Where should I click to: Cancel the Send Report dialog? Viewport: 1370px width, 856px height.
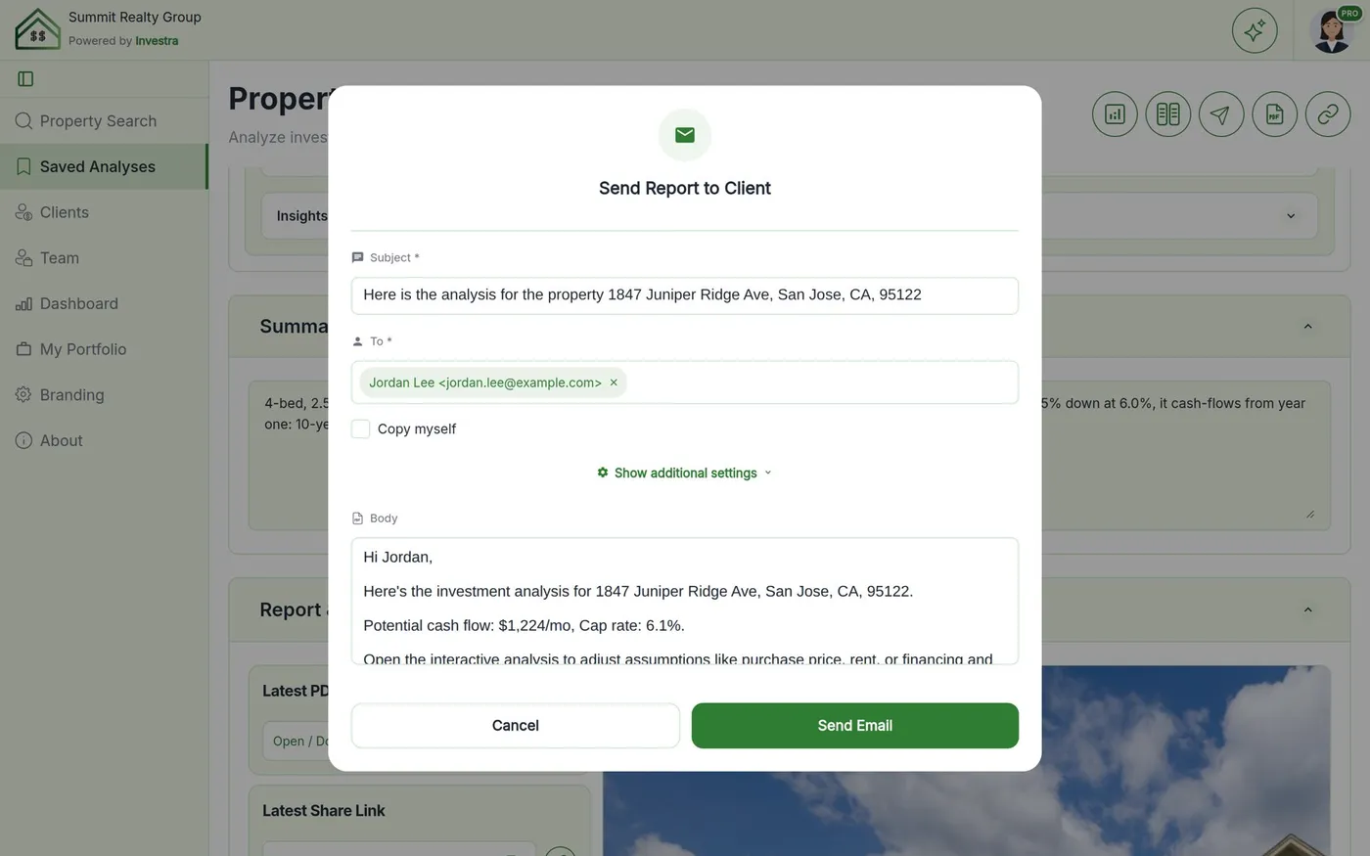516,726
